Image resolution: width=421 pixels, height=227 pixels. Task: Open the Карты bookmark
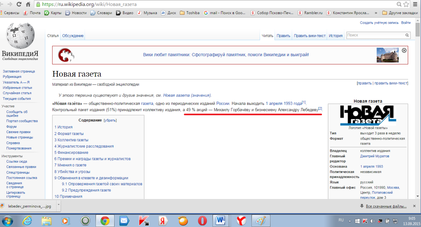click(x=53, y=13)
